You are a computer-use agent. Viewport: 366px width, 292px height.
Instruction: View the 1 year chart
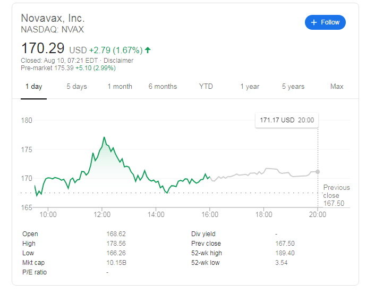click(249, 87)
